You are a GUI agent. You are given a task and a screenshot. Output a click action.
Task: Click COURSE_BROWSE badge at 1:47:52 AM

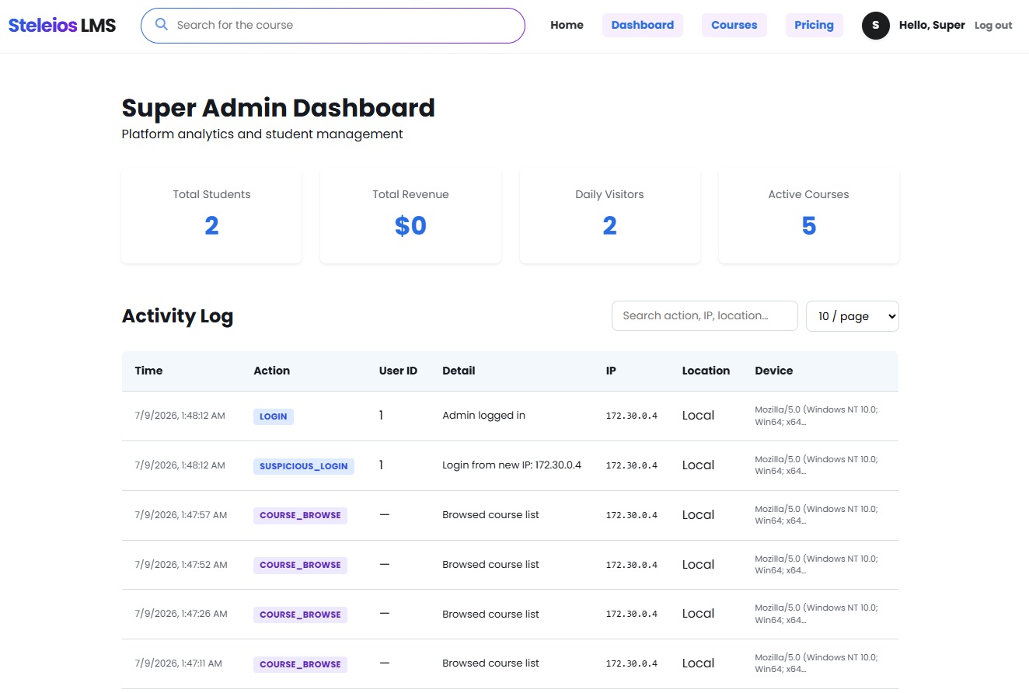pyautogui.click(x=300, y=565)
